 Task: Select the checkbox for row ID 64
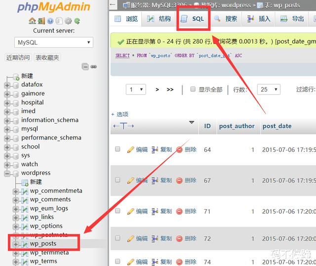coord(118,149)
